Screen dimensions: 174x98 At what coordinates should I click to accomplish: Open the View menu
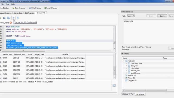click(x=7, y=4)
